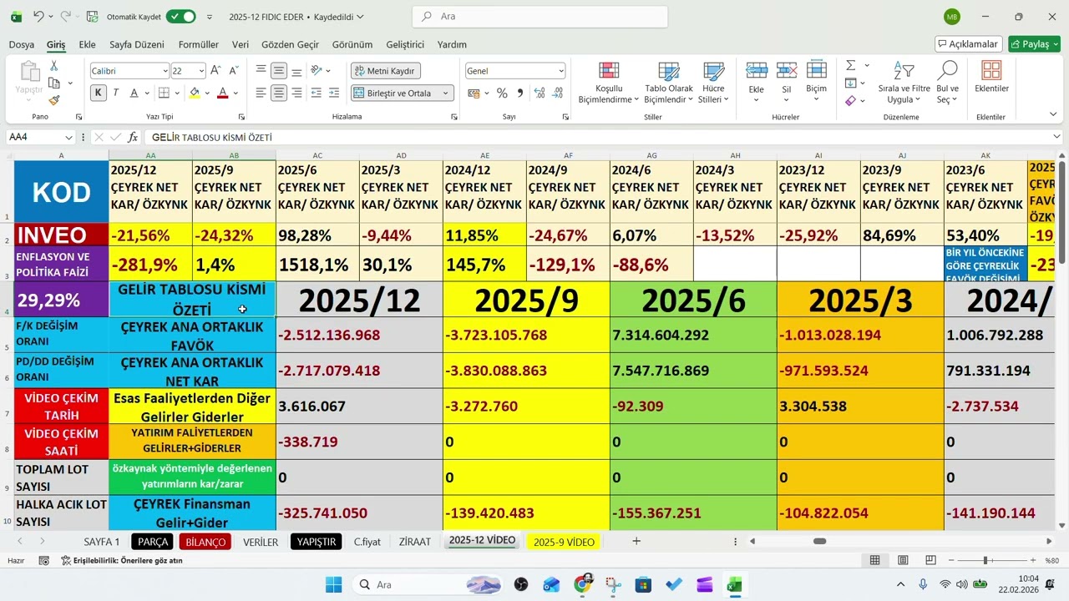Screen dimensions: 1069x601
Task: Toggle middle vertical alignment
Action: (279, 71)
